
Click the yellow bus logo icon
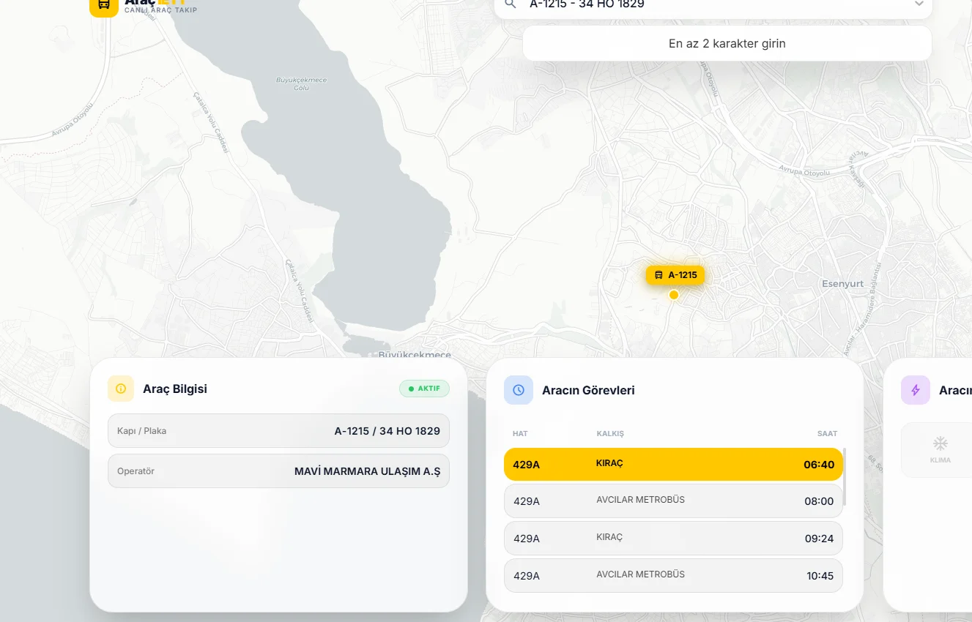[104, 5]
